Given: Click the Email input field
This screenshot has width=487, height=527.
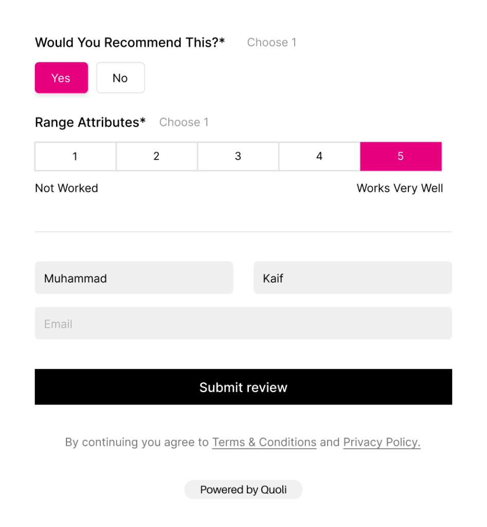Looking at the screenshot, I should click(x=243, y=323).
